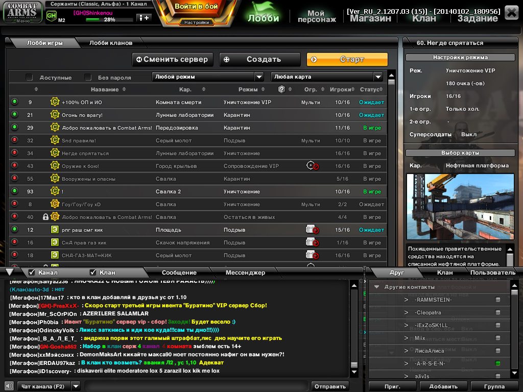Click the green status dot of room 29

(x=14, y=127)
